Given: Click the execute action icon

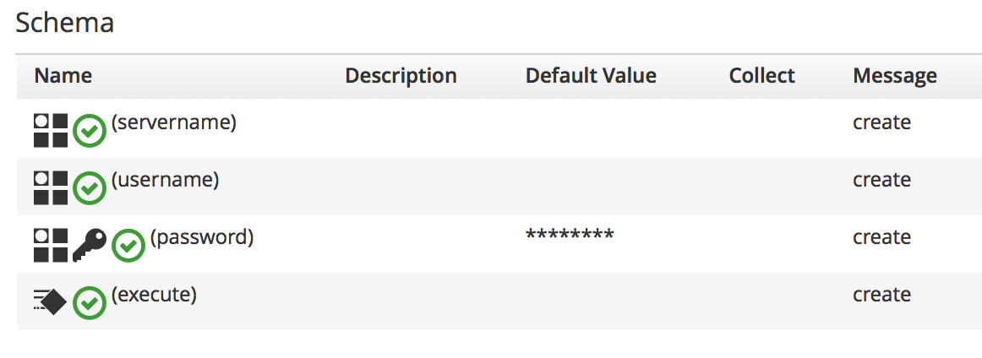Looking at the screenshot, I should [51, 301].
